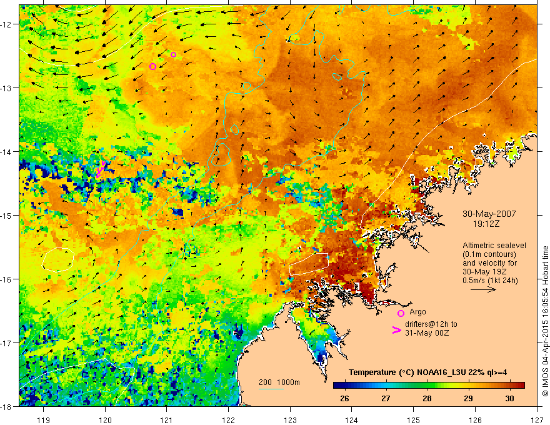The image size is (550, 425).
Task: Click the IMOS copyright timestamp text
Action: [x=545, y=321]
